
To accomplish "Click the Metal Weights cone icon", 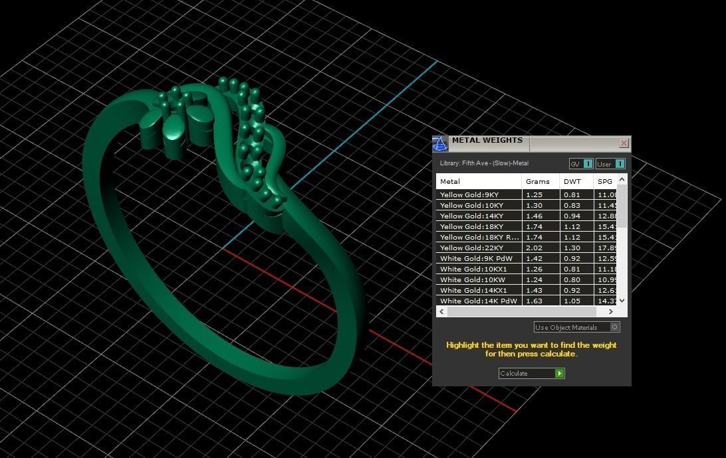I will pos(440,144).
